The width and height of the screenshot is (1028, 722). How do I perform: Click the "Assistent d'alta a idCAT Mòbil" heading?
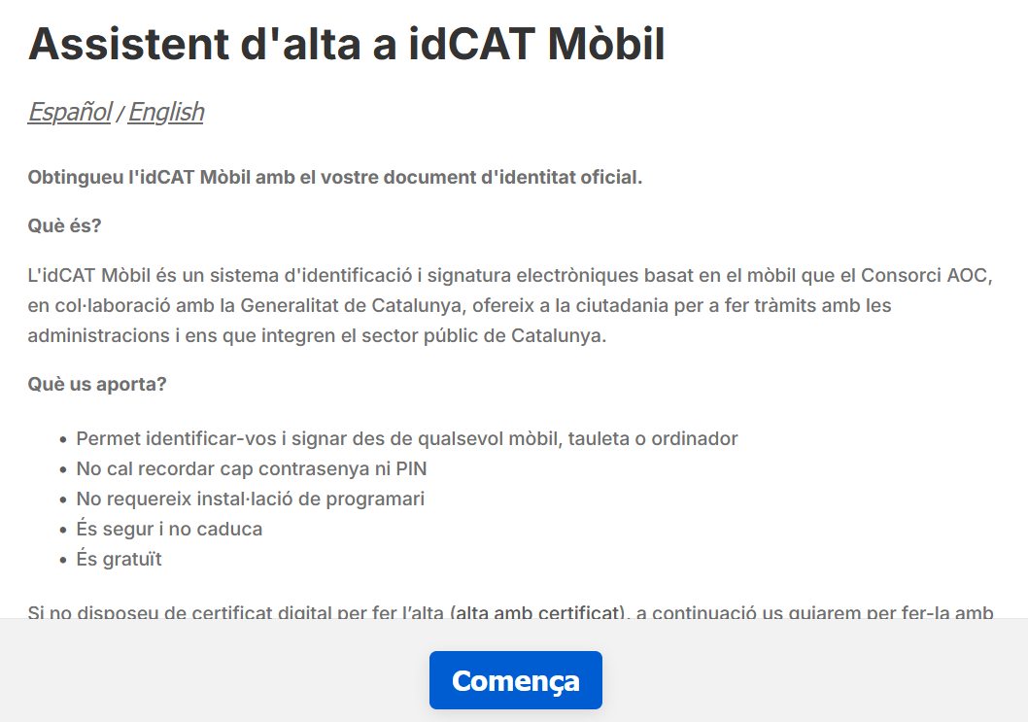pos(346,44)
